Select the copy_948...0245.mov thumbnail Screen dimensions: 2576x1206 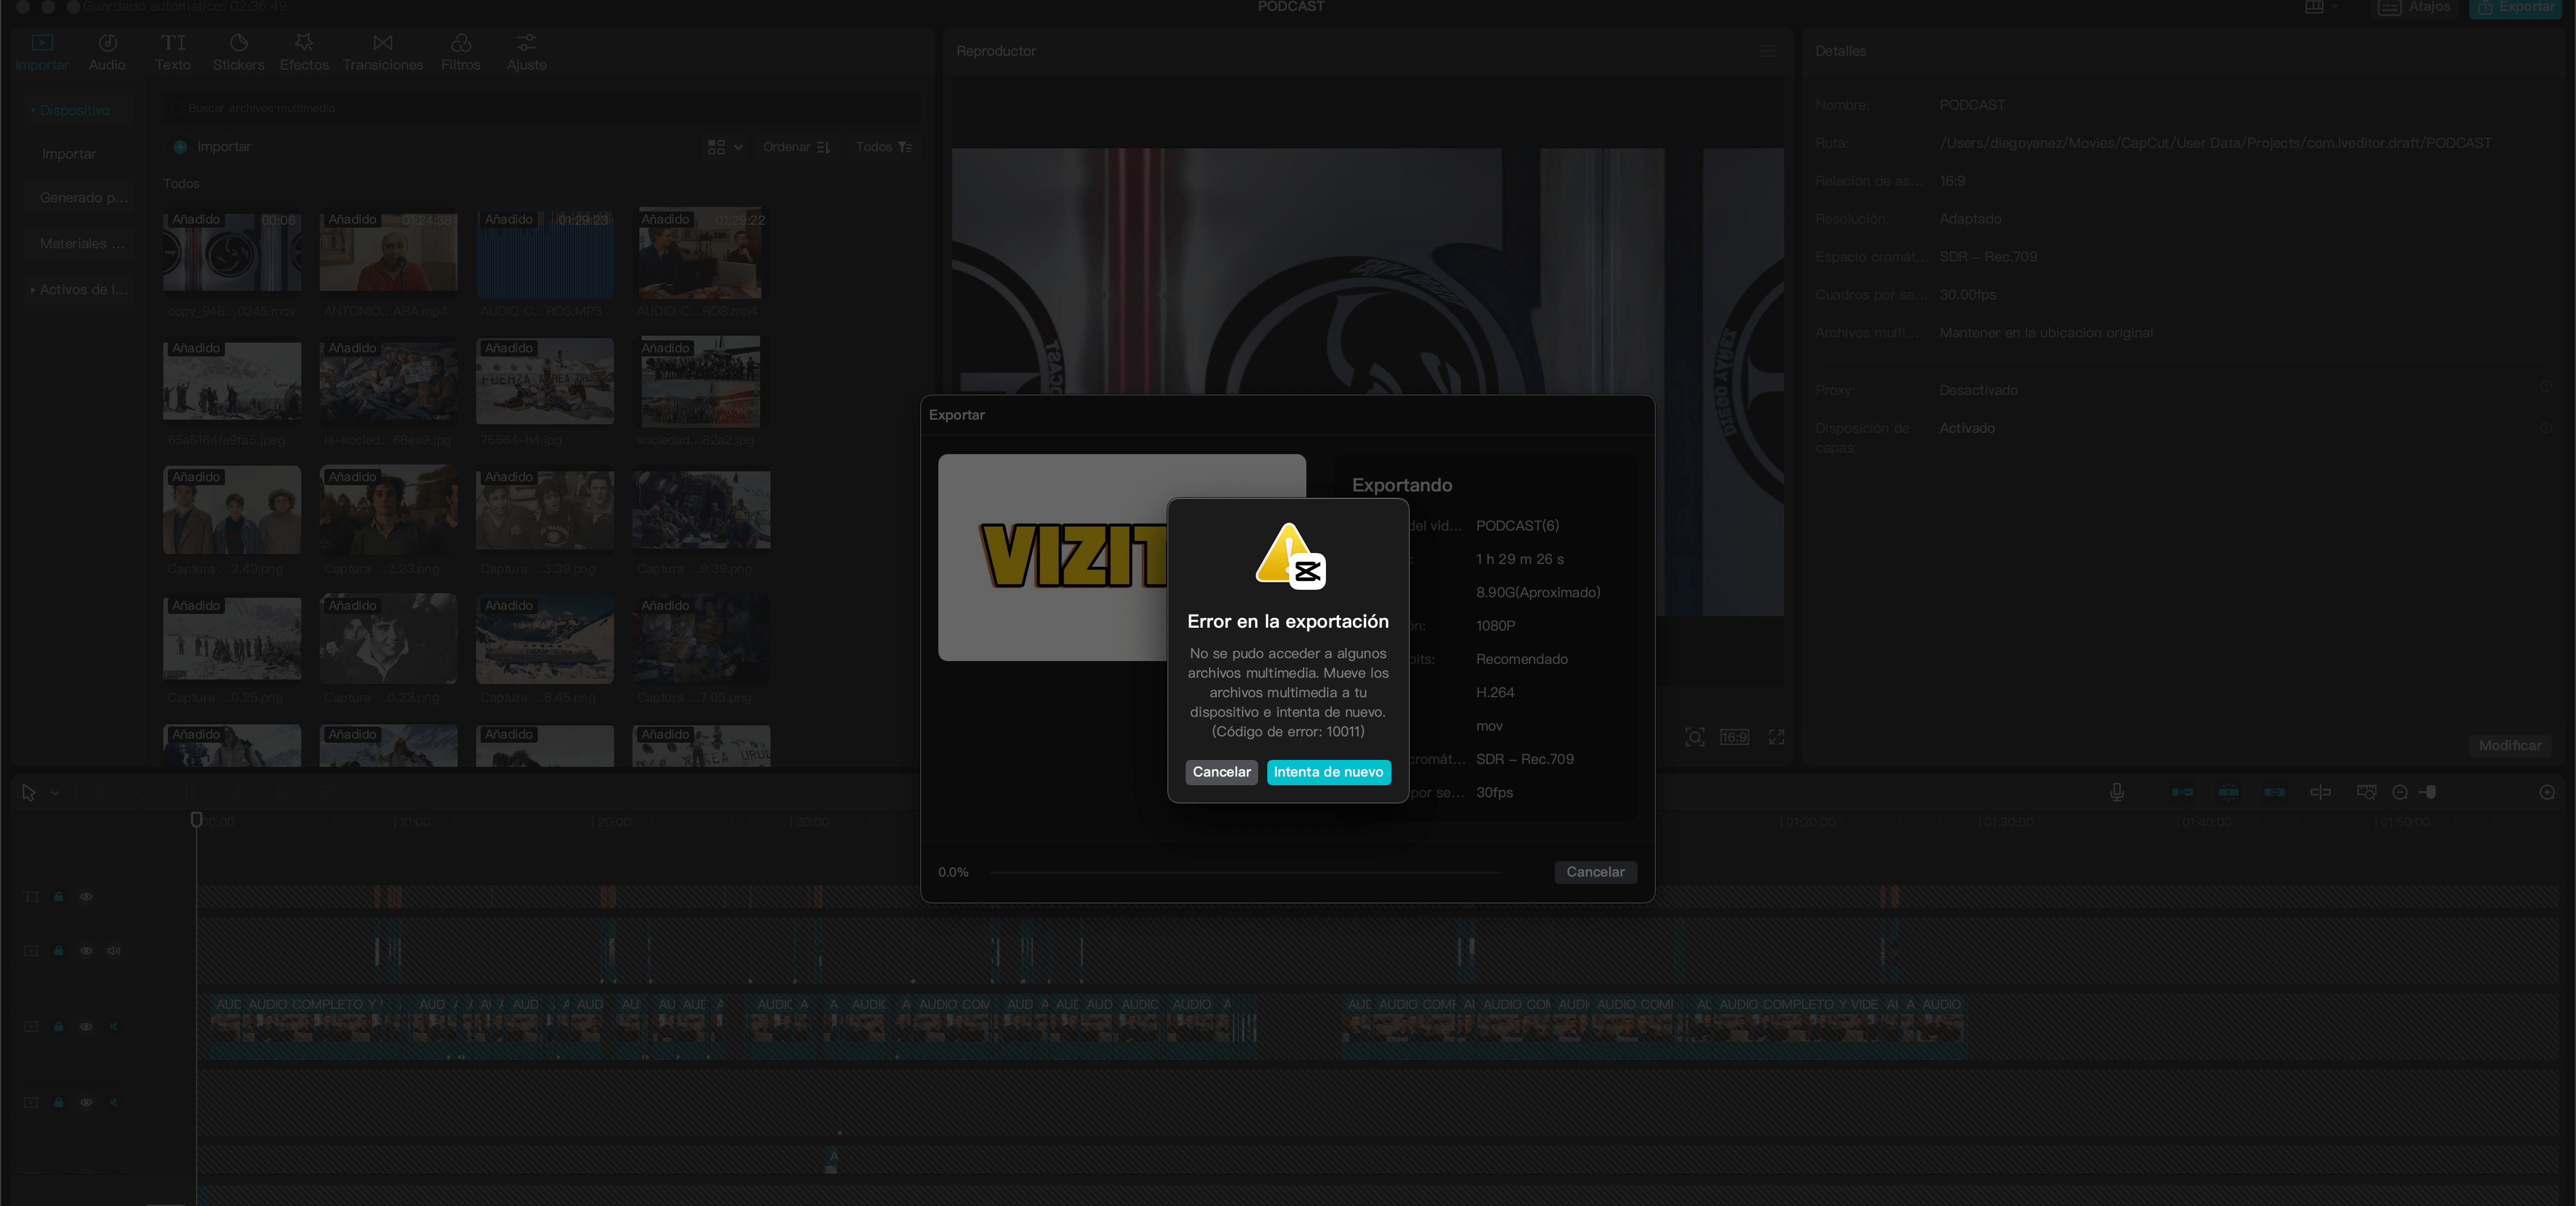click(232, 252)
